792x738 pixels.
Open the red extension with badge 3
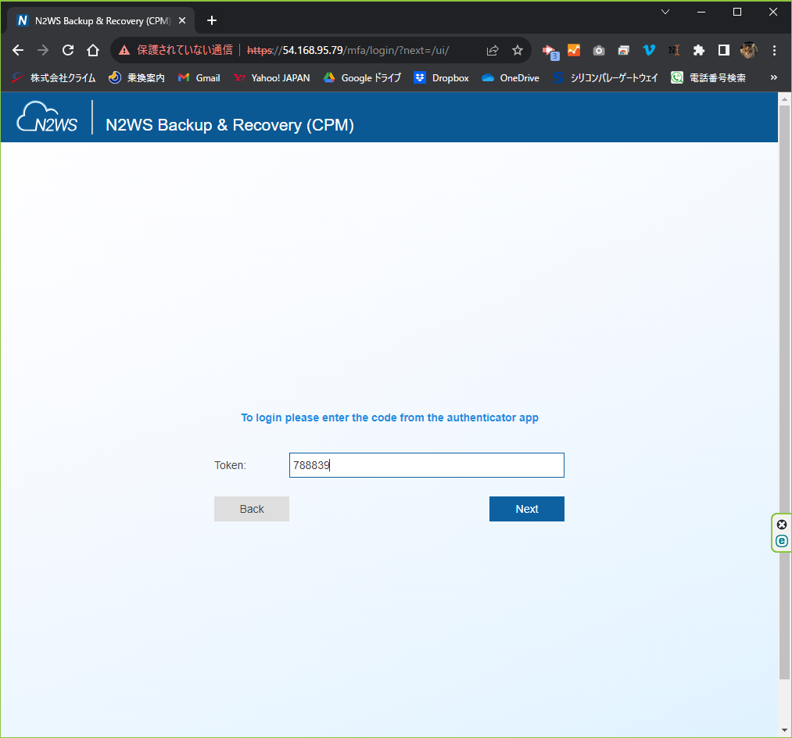(550, 51)
